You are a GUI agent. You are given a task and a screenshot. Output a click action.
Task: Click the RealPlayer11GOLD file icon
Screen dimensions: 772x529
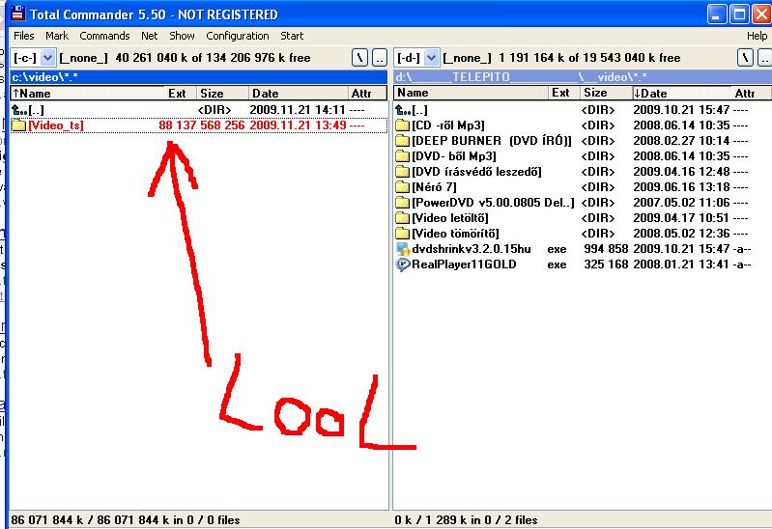tap(403, 264)
